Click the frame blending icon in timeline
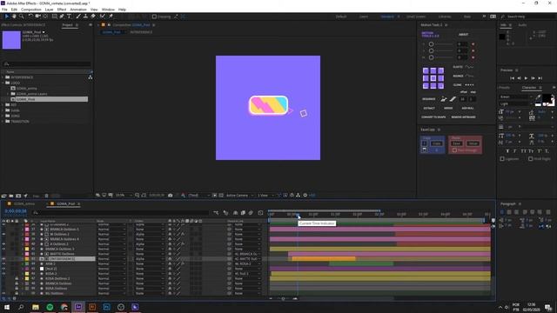 (x=243, y=212)
